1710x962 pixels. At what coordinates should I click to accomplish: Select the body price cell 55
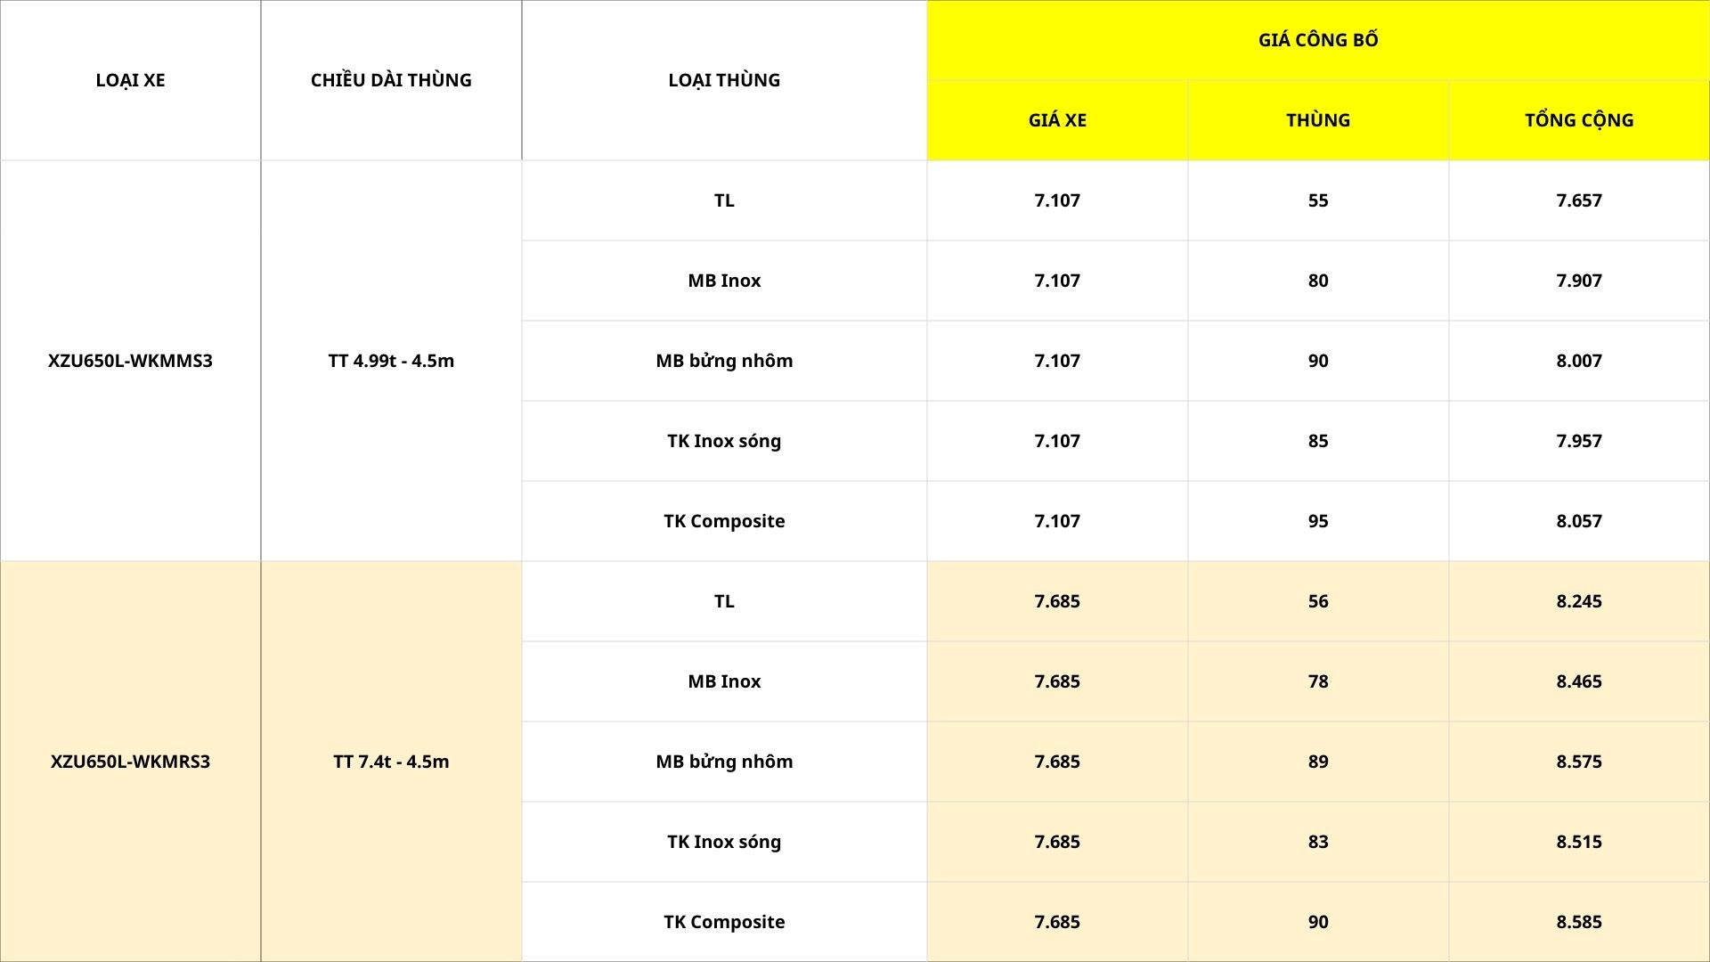1317,200
